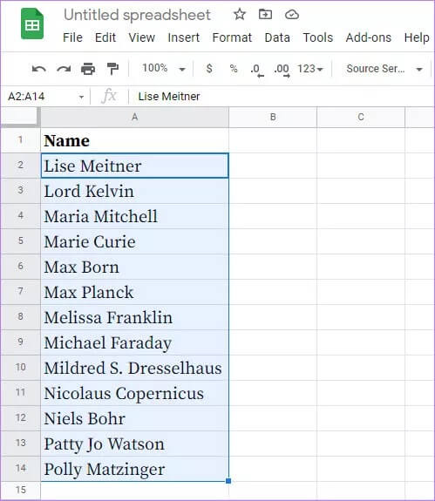
Task: Open the name box dropdown arrow
Action: tap(81, 97)
